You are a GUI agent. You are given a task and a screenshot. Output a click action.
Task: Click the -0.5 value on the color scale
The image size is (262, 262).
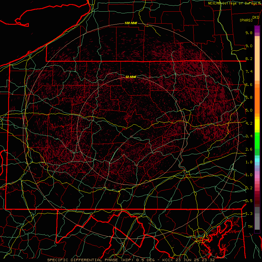tap(248, 201)
